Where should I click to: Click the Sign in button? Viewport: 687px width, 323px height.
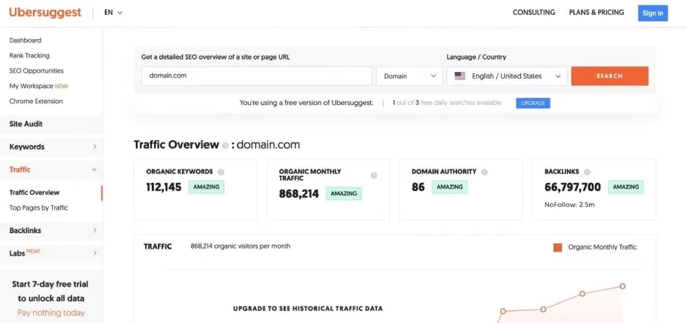[652, 13]
